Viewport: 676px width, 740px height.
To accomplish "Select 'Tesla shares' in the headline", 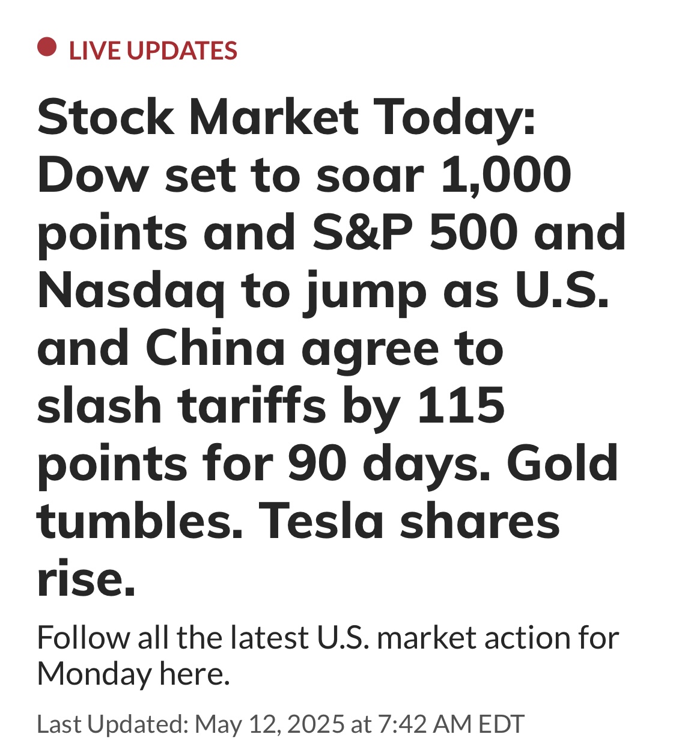I will click(x=410, y=521).
